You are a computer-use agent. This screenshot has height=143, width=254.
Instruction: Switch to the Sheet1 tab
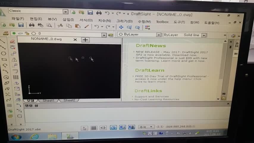(48, 101)
